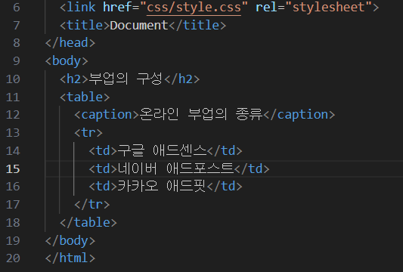Image resolution: width=403 pixels, height=272 pixels.
Task: Click the closing </title> tag
Action: click(197, 25)
